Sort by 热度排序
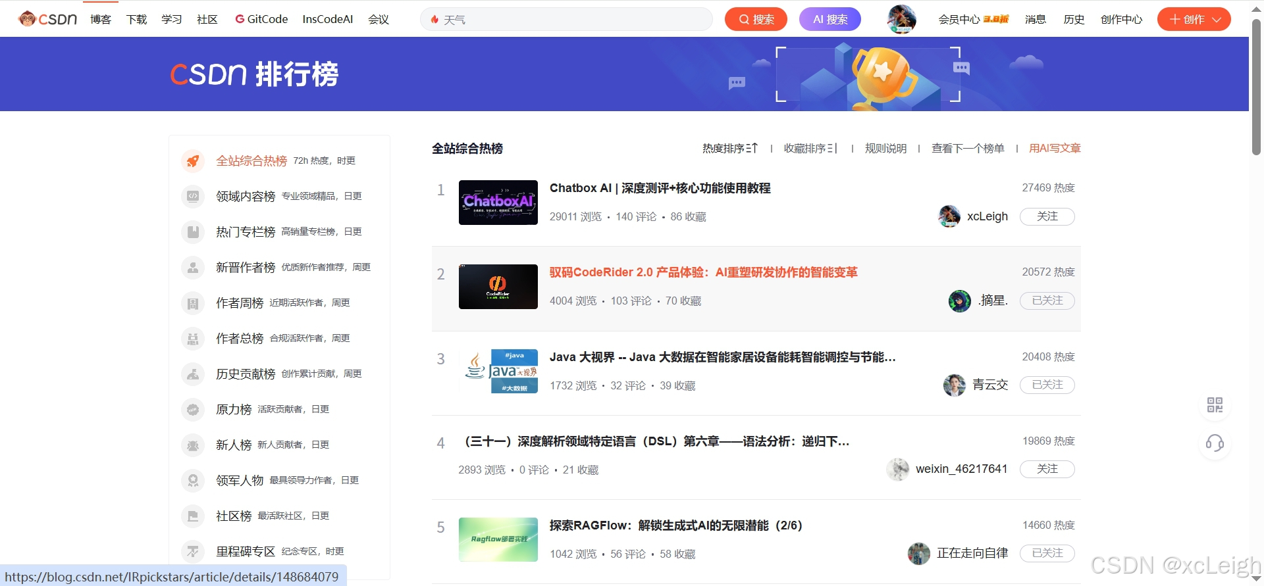Image resolution: width=1264 pixels, height=586 pixels. 729,149
